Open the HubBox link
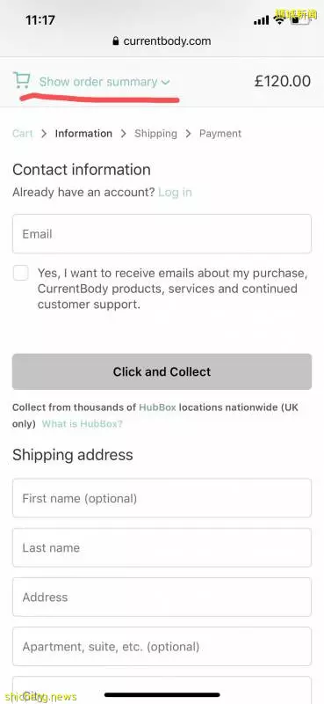Viewport: 324px width, 704px height. tap(157, 407)
